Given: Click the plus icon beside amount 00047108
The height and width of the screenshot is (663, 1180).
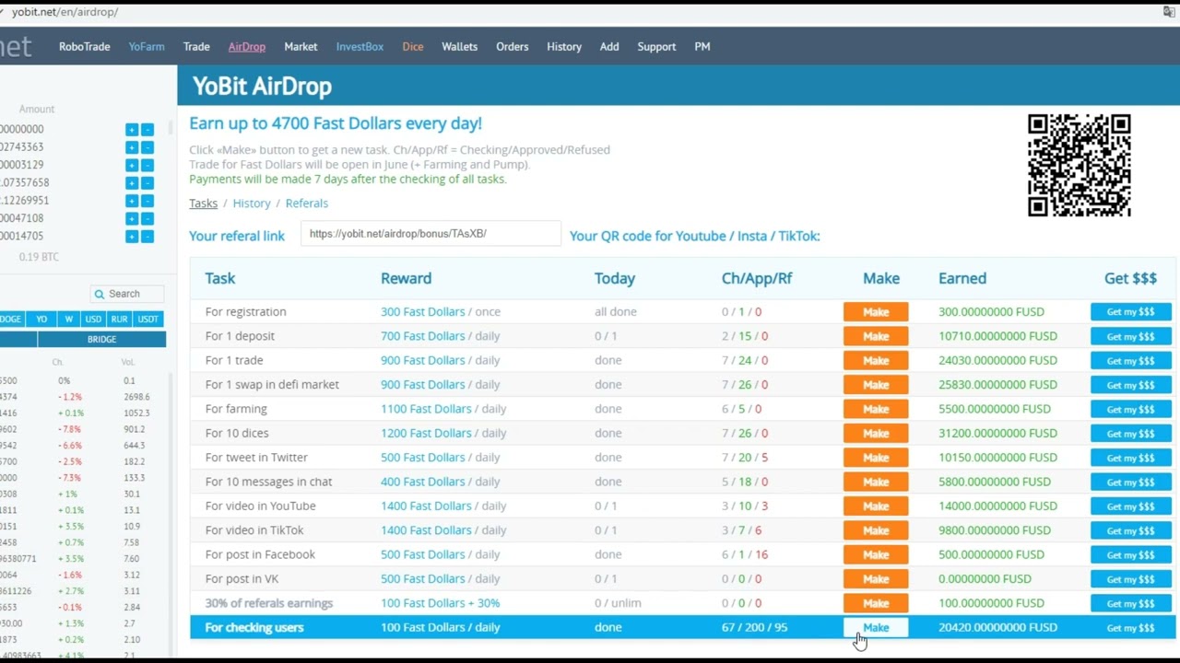Looking at the screenshot, I should point(132,218).
